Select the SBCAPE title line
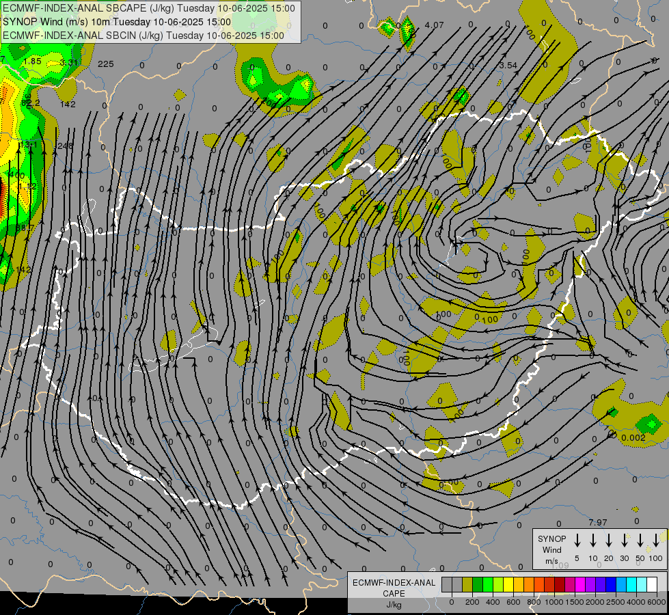Viewport: 669px width, 615px height. [x=149, y=8]
